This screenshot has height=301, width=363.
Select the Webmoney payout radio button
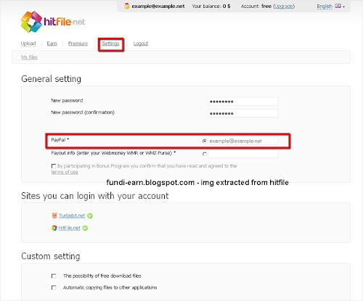point(205,154)
